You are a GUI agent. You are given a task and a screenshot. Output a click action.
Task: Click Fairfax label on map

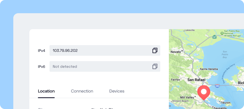(175, 80)
